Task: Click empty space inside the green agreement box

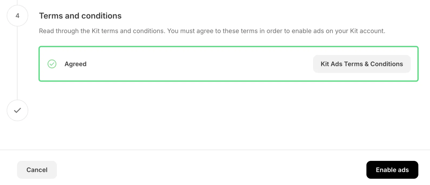Action: 199,64
